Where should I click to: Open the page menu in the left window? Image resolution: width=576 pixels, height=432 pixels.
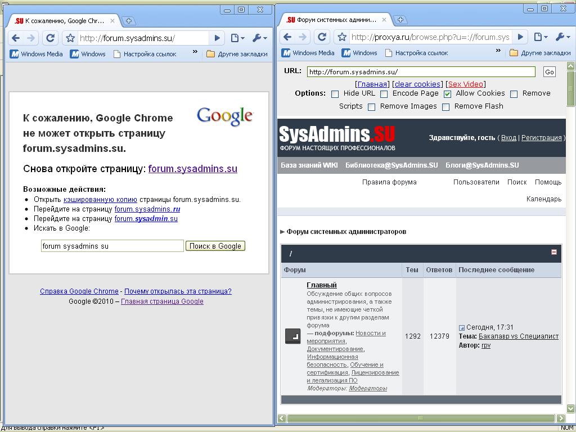pos(237,38)
